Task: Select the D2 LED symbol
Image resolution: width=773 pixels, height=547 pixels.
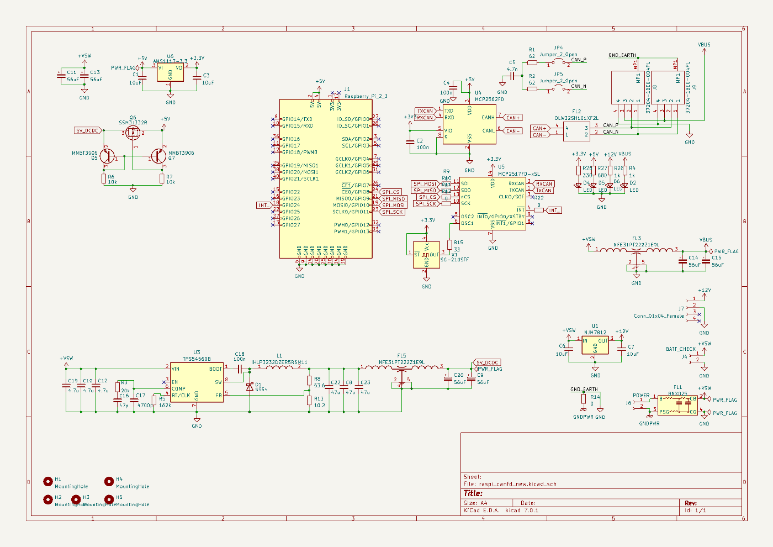Action: tap(624, 186)
